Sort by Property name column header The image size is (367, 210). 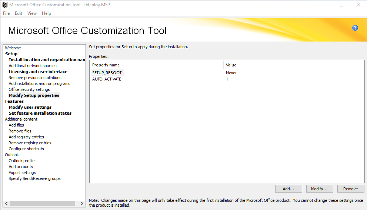pos(157,65)
